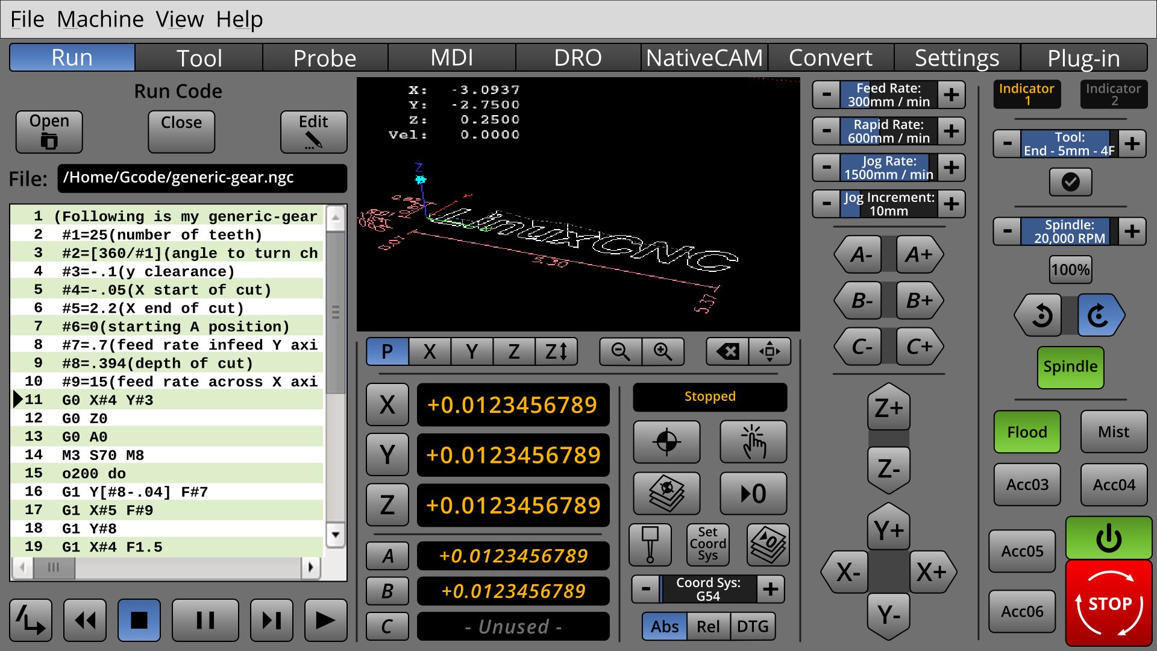Toggle Mist coolant
This screenshot has width=1157, height=651.
(1114, 432)
